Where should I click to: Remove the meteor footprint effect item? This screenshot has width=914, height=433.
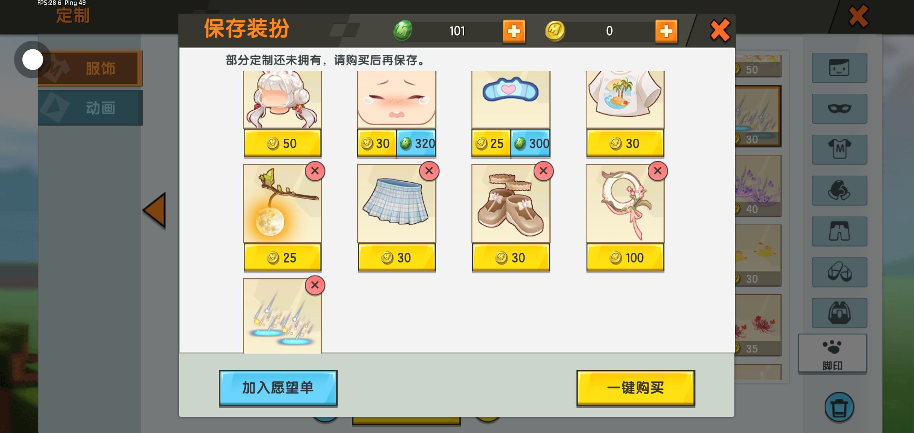pyautogui.click(x=315, y=285)
